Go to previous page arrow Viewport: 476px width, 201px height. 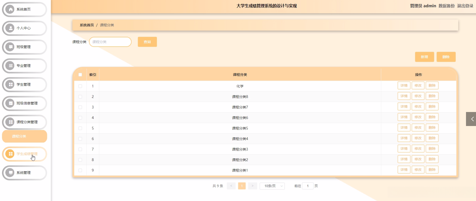[231, 186]
